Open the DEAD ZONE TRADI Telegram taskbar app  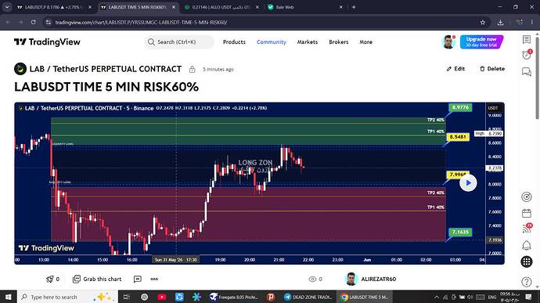[x=308, y=297]
